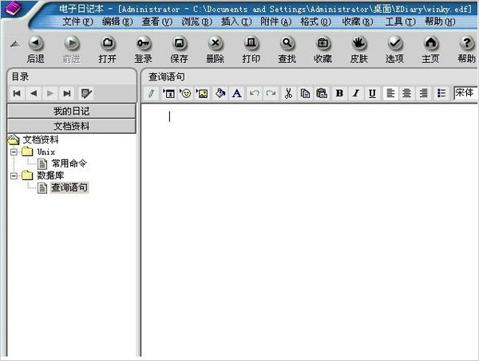Click the 帮助 help icon
Image resolution: width=479 pixels, height=361 pixels.
click(467, 44)
